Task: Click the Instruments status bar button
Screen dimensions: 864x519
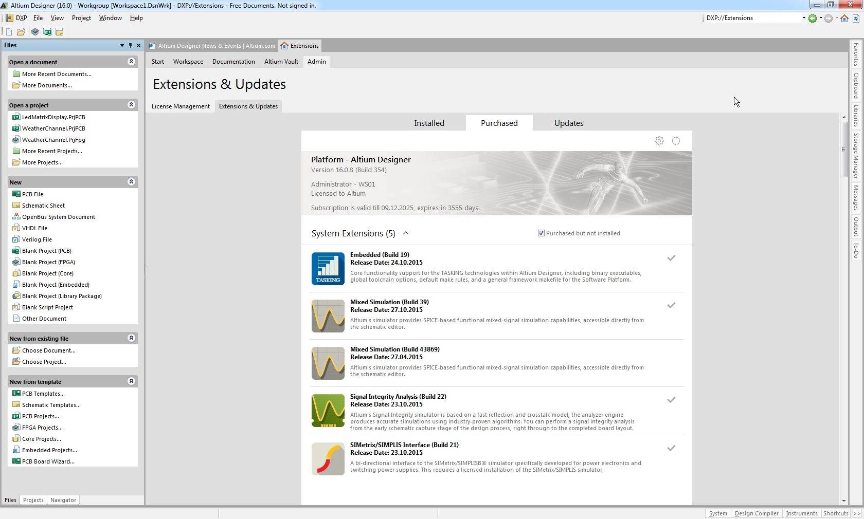Action: (801, 513)
